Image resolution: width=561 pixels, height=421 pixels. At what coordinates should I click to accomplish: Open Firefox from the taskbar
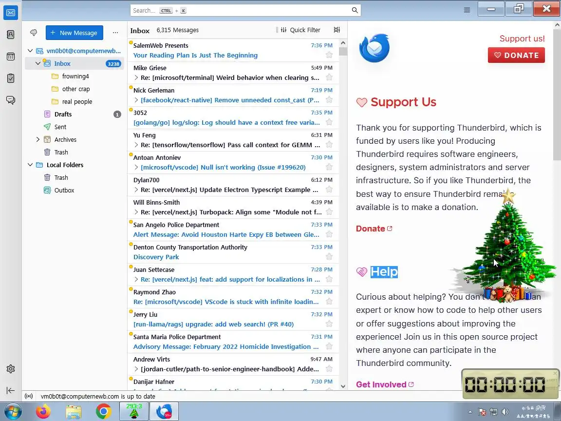[43, 412]
